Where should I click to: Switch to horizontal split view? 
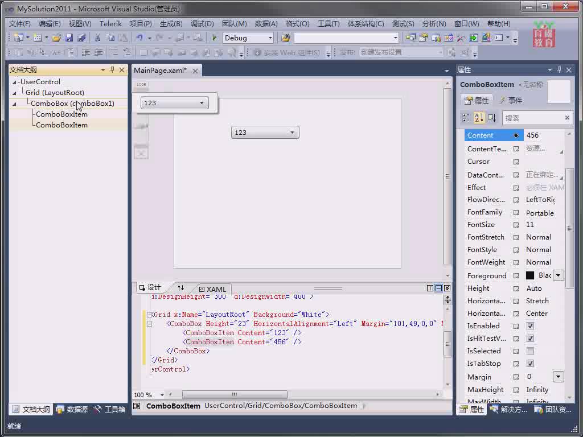point(439,288)
